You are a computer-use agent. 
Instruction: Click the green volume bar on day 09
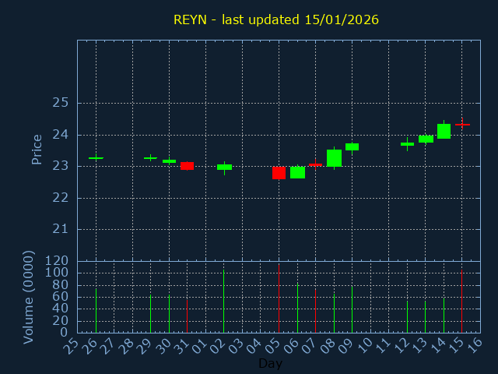352,309
